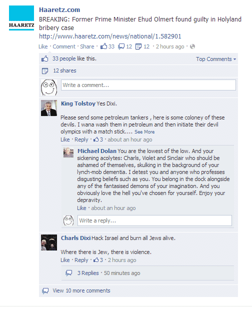
Task: Click the comment icon next to 'View 10 more comments'
Action: pos(45,291)
